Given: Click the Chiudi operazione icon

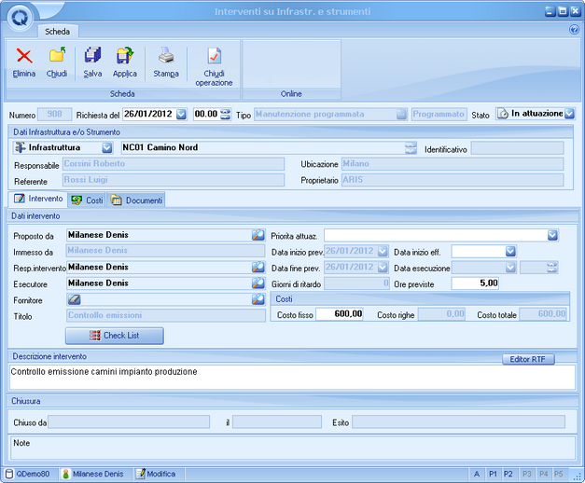Looking at the screenshot, I should click(x=214, y=57).
